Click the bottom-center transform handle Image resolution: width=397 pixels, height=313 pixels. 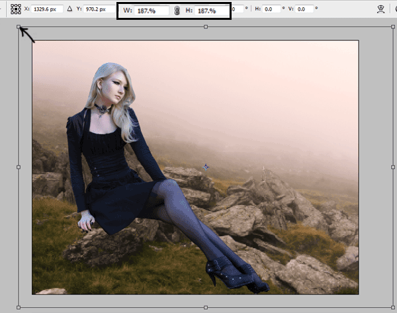click(x=206, y=308)
